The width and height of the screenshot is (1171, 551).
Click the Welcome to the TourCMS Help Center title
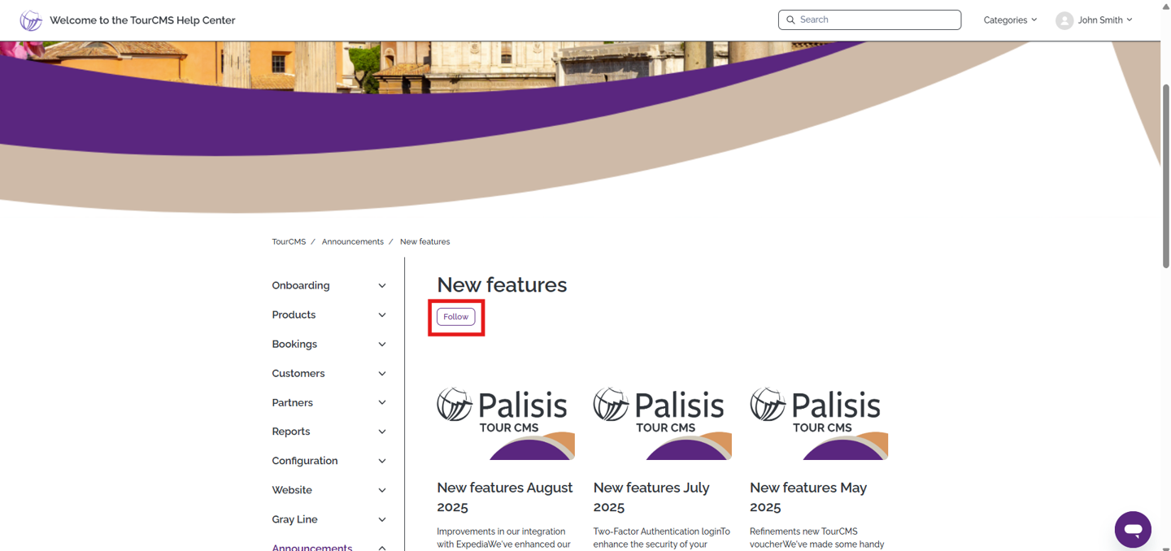point(142,20)
